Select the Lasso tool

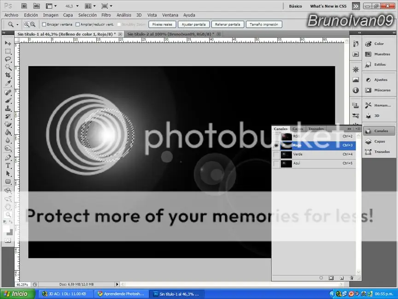point(8,59)
